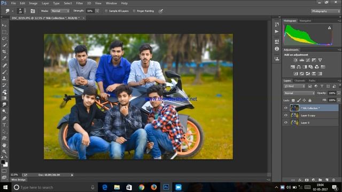Screen dimensions: 342x192
Task: Click the background color swatch
Action: pos(6,165)
